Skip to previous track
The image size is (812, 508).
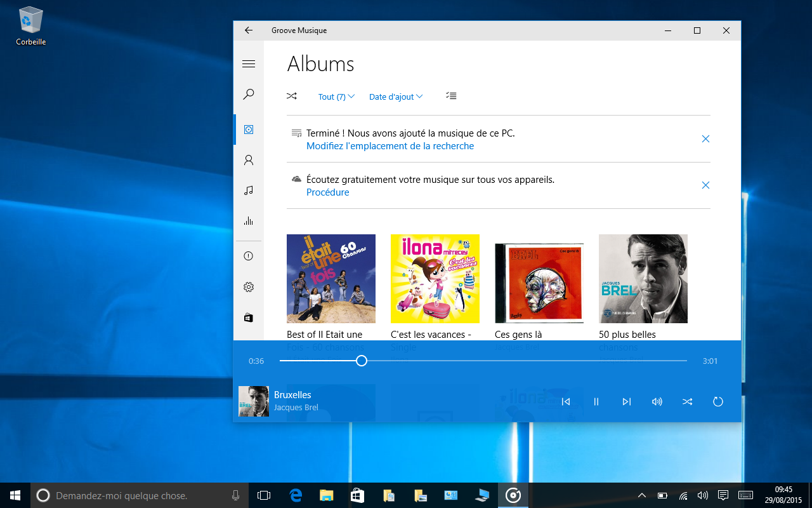(x=566, y=401)
